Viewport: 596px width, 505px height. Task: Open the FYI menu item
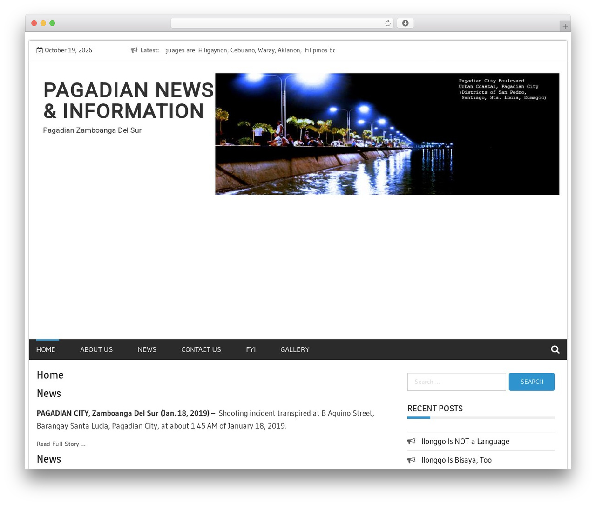[251, 349]
